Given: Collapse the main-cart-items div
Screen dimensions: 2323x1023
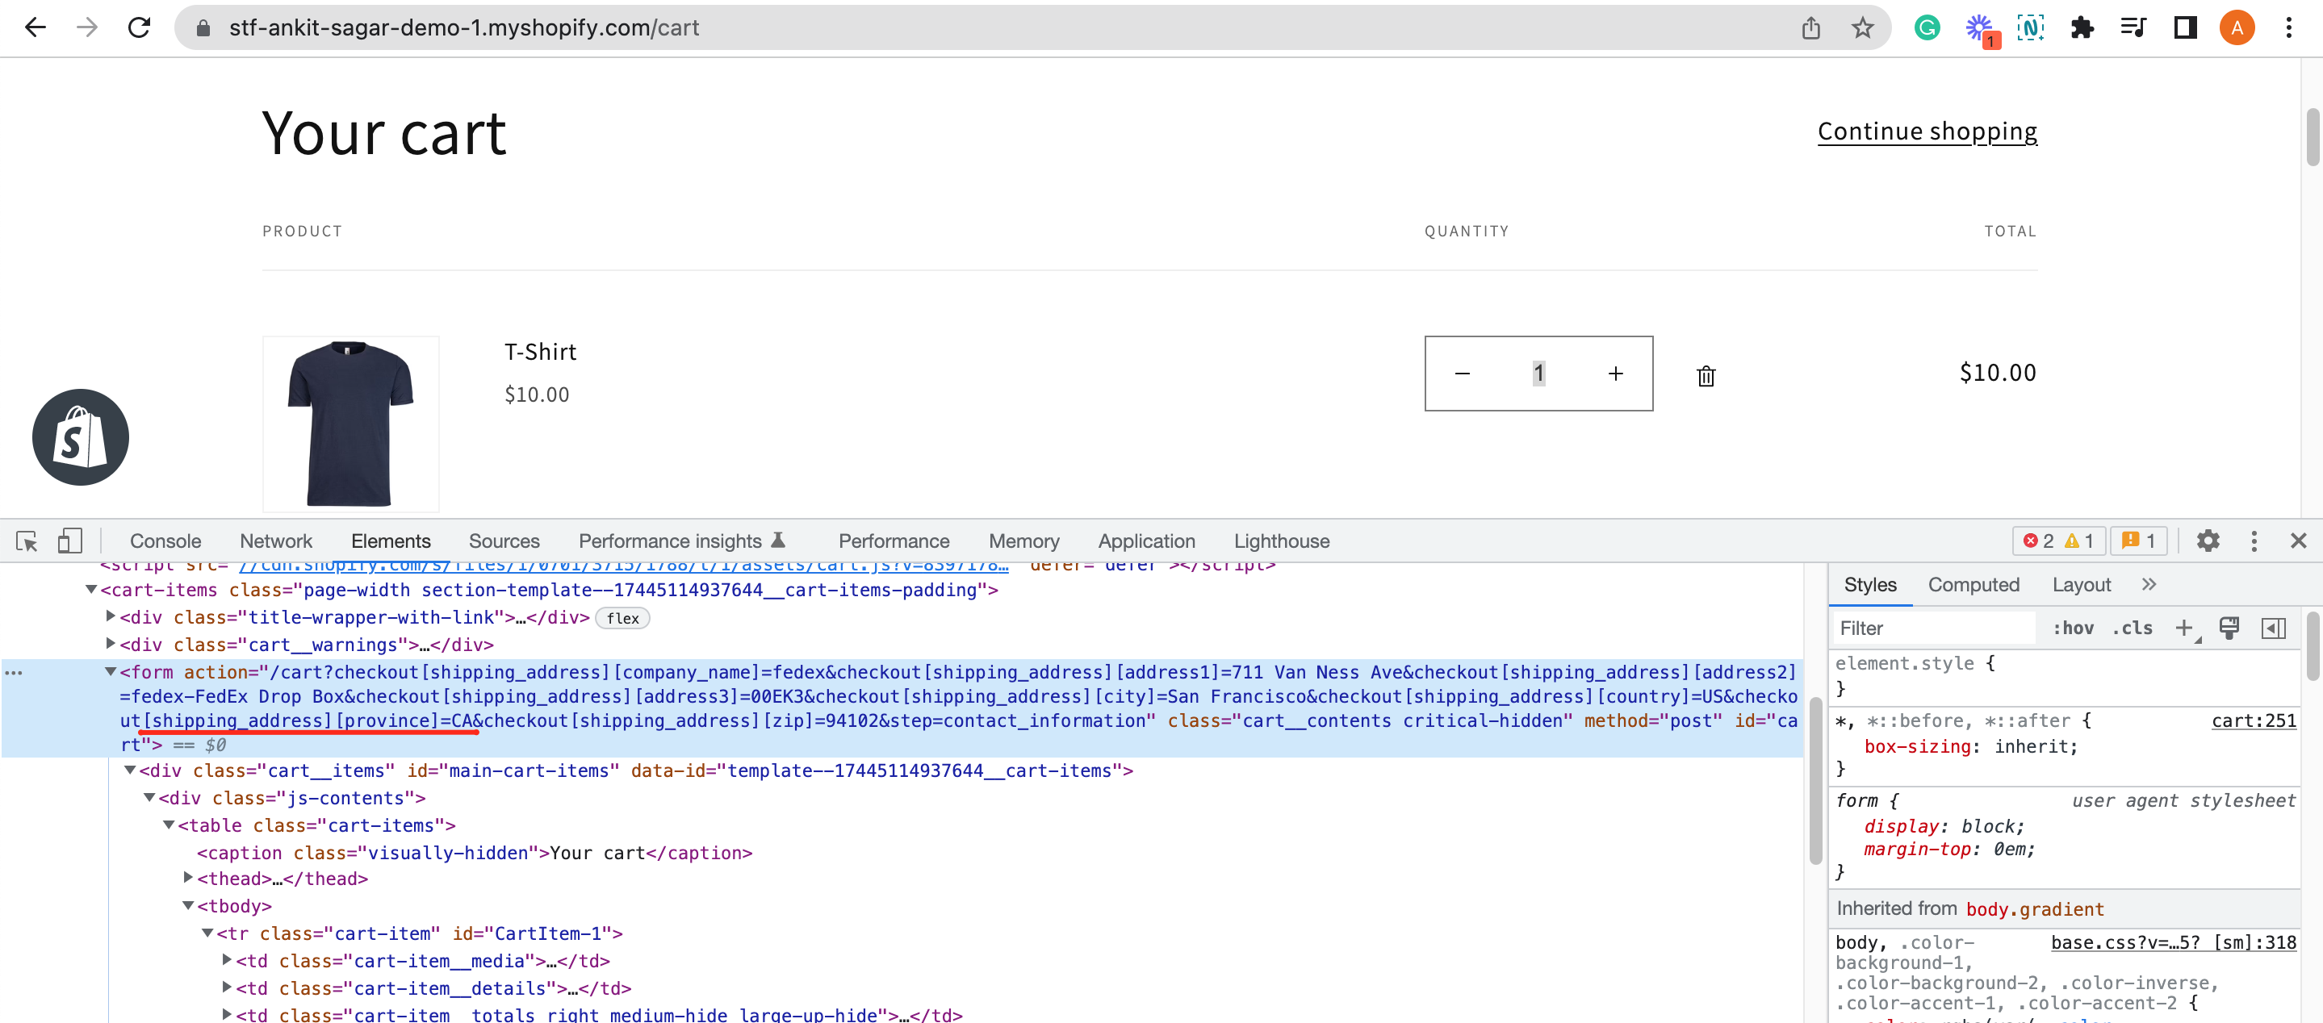Looking at the screenshot, I should 130,770.
